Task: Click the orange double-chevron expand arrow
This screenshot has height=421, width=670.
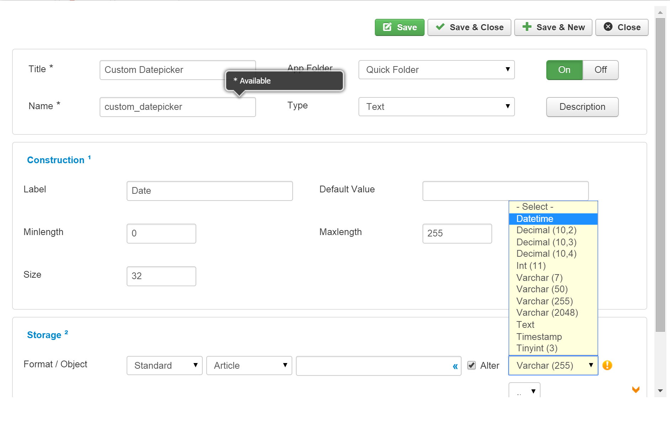Action: [x=636, y=390]
